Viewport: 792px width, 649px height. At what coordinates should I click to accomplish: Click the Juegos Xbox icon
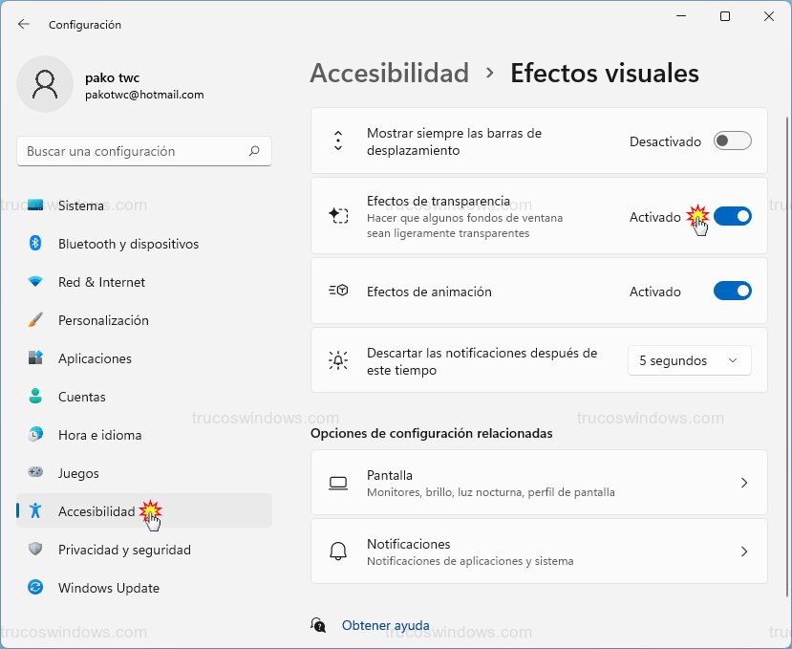pyautogui.click(x=31, y=473)
